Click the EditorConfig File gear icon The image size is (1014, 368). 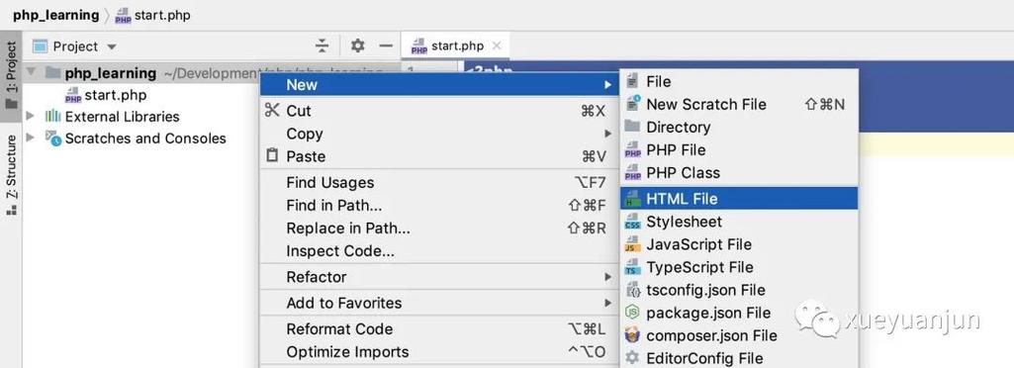pyautogui.click(x=632, y=358)
